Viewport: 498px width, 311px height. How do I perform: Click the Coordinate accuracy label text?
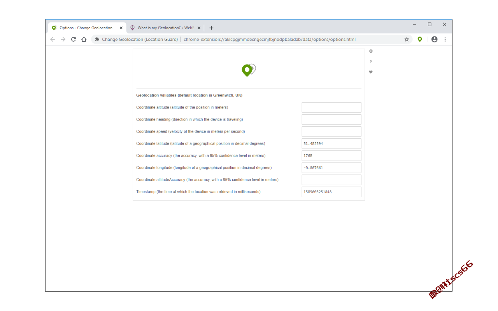(x=201, y=155)
